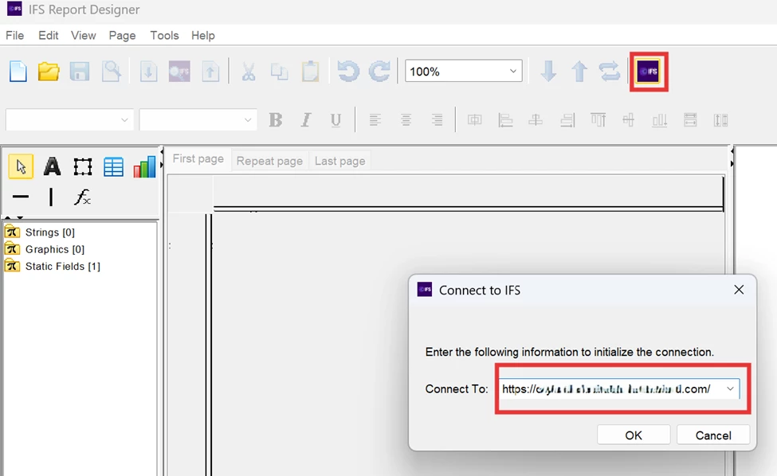
Task: Open the Tools menu
Action: tap(164, 36)
